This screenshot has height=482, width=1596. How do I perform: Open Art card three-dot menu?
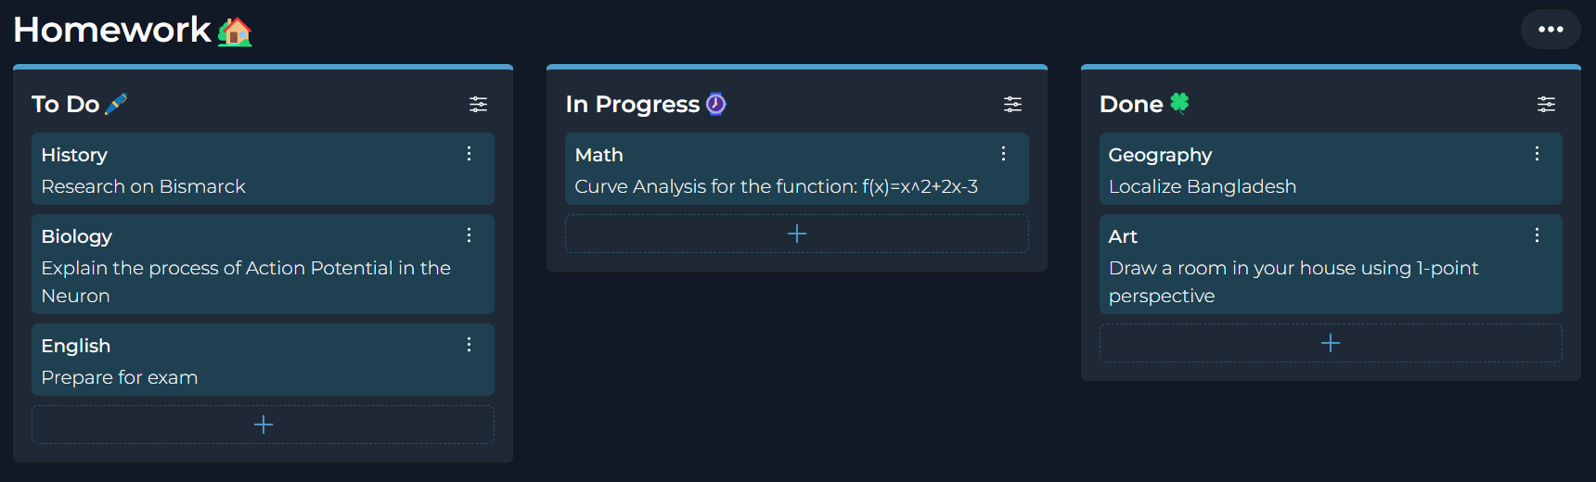tap(1537, 235)
